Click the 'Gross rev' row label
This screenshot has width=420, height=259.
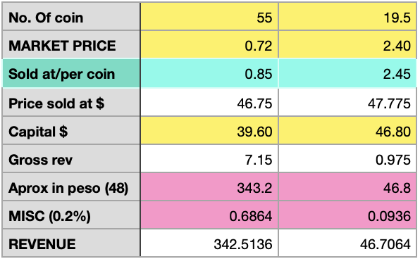coord(71,158)
